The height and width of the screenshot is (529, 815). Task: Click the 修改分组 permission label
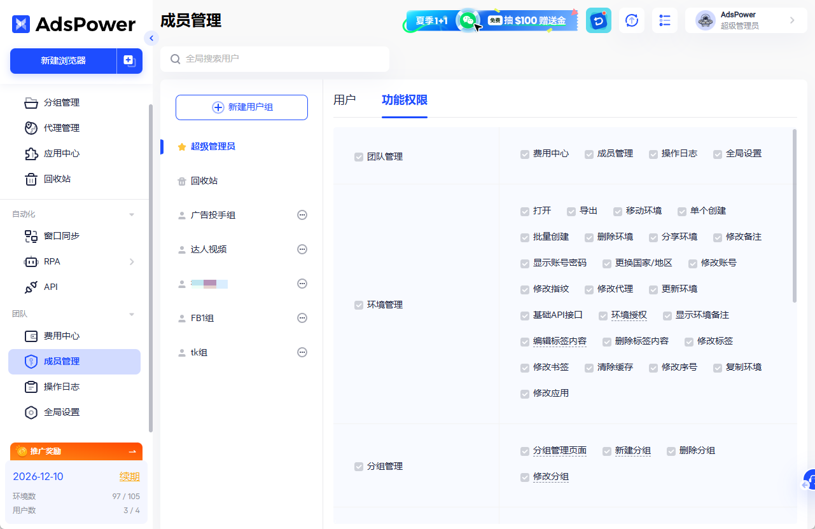tap(551, 477)
